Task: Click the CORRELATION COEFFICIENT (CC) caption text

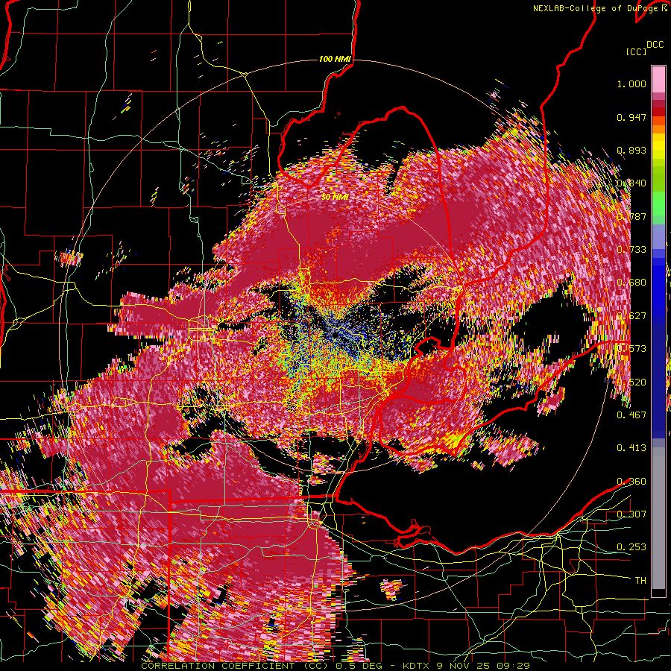Action: [235, 666]
